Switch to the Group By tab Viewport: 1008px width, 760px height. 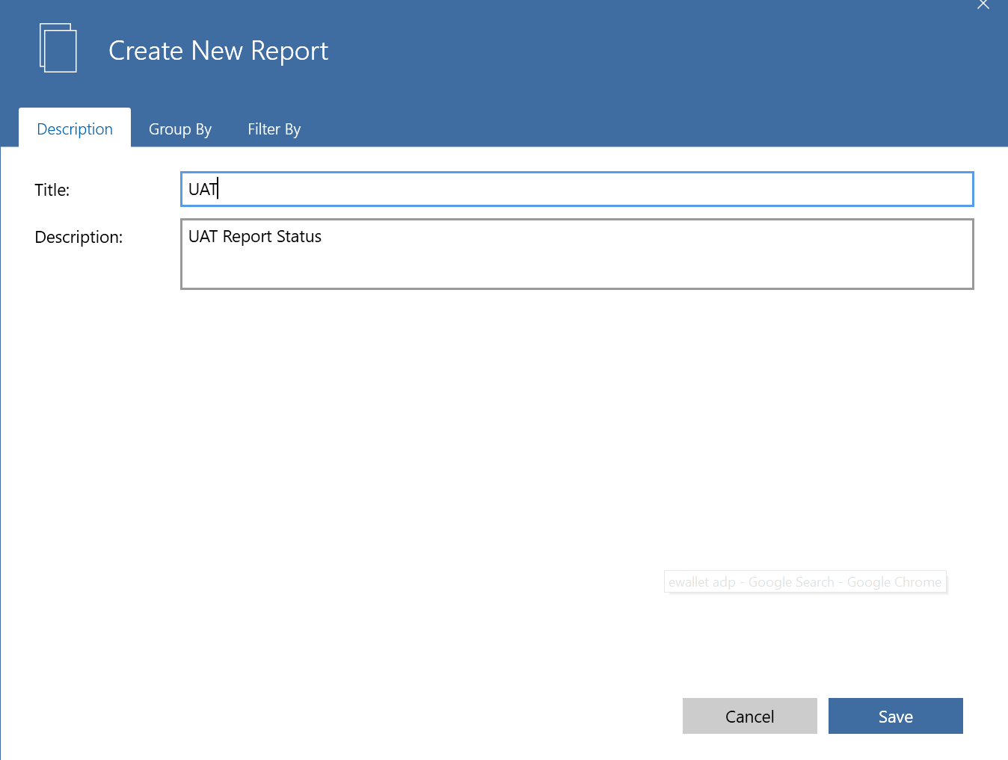179,129
